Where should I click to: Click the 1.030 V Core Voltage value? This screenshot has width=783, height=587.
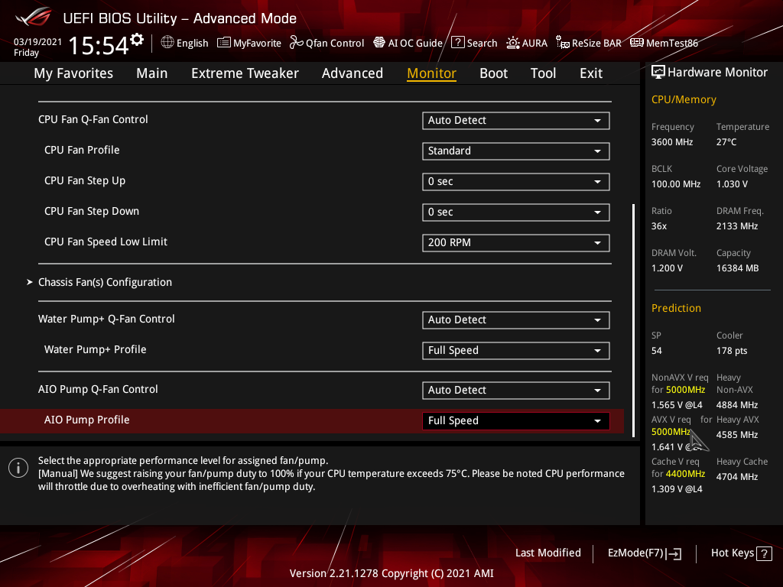tap(732, 184)
